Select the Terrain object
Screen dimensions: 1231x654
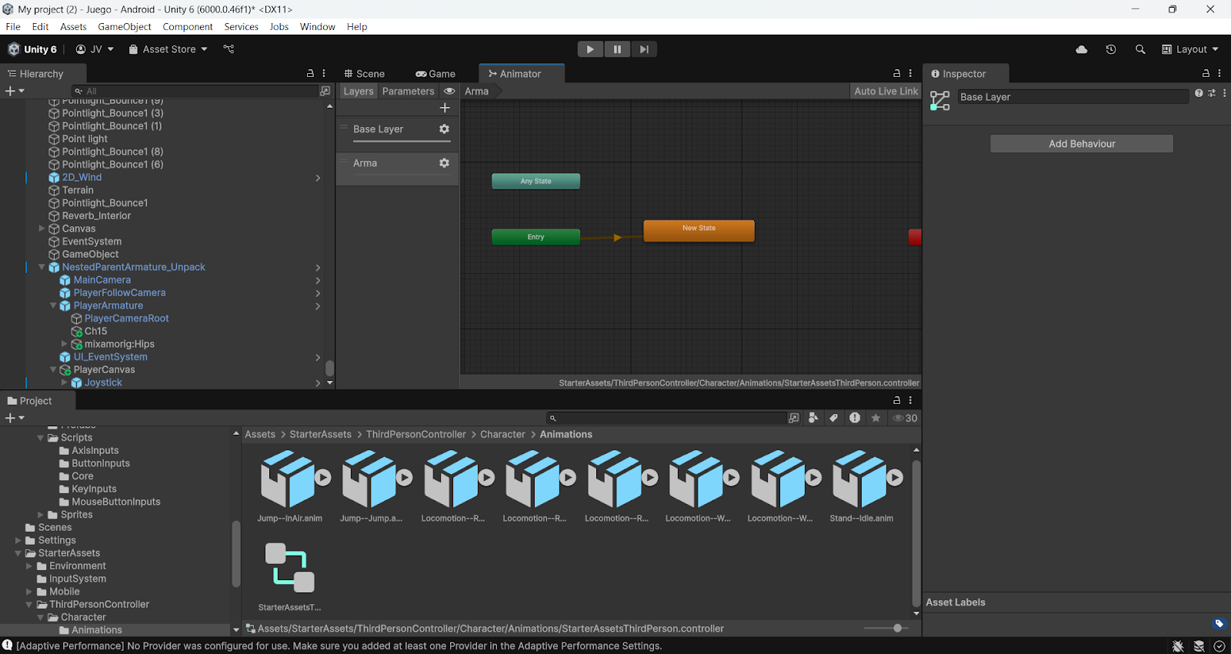(78, 190)
